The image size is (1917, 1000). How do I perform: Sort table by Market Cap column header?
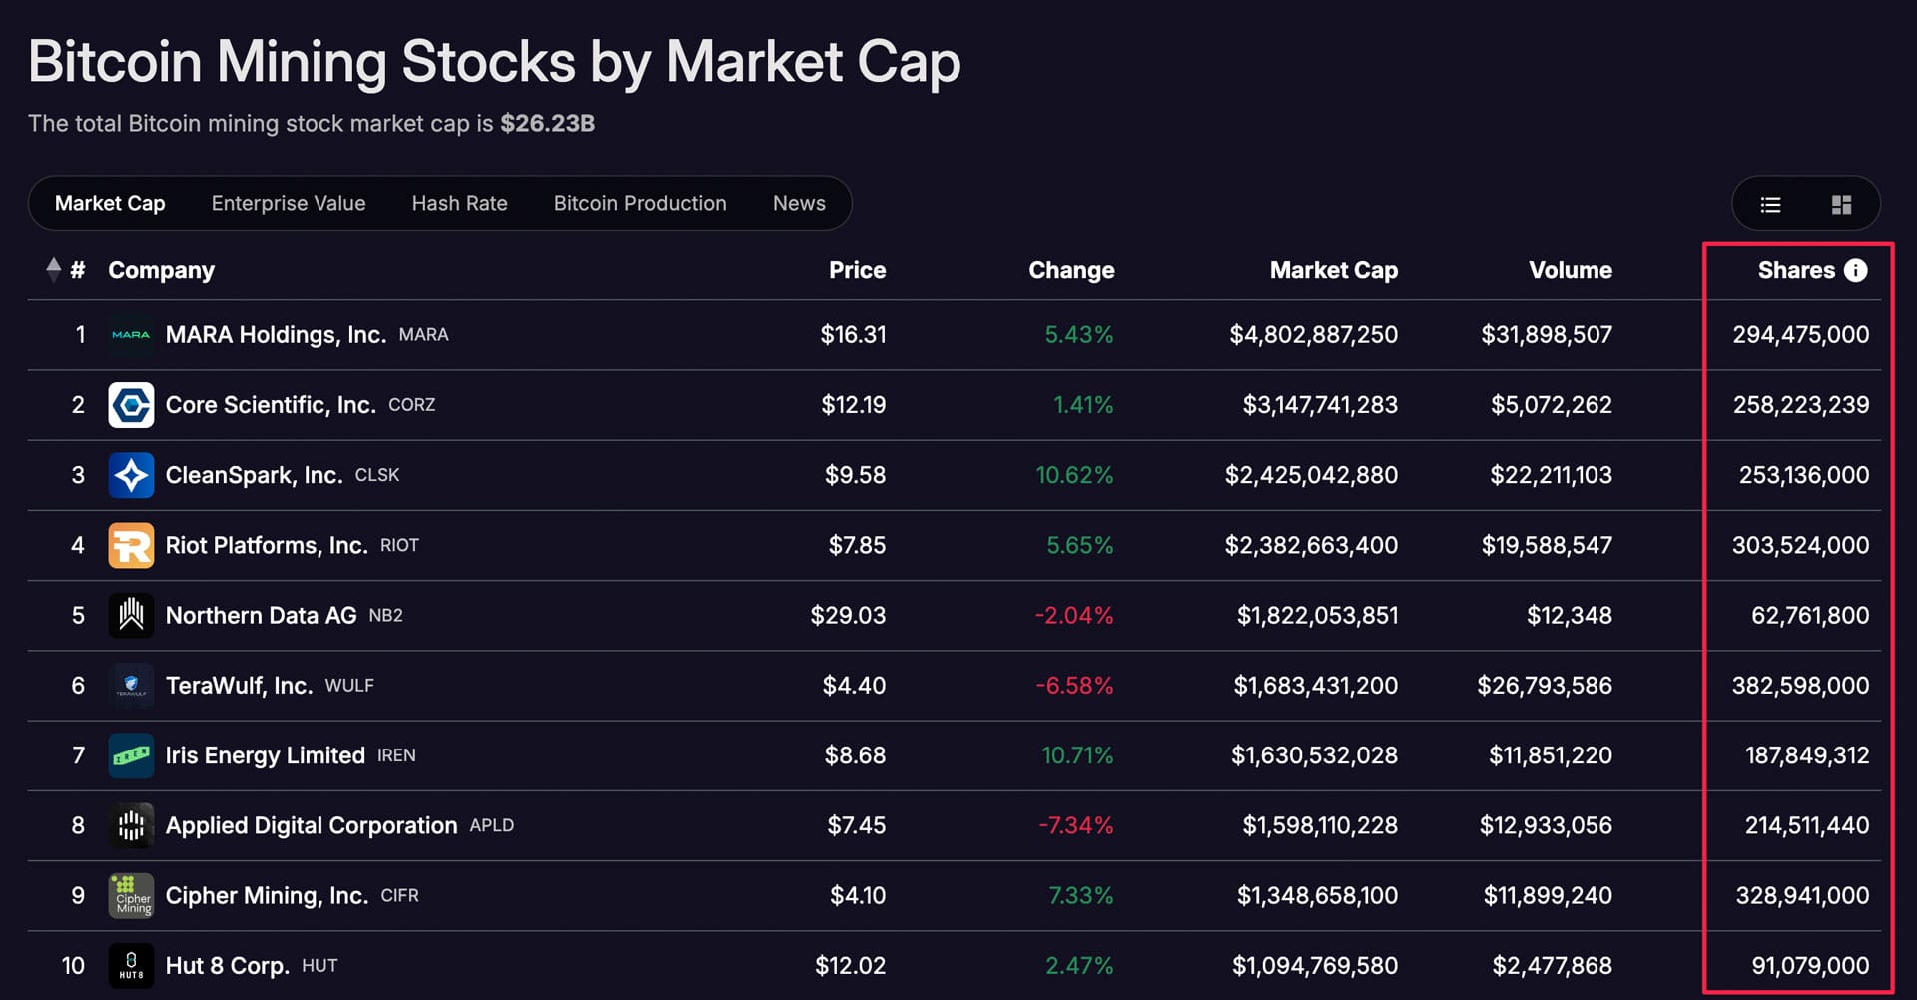click(1333, 270)
